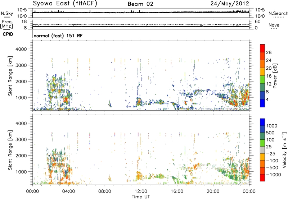The height and width of the screenshot is (199, 288).
Task: Click the velocity panel 'Slant Range [km]' label
Action: click(10, 150)
